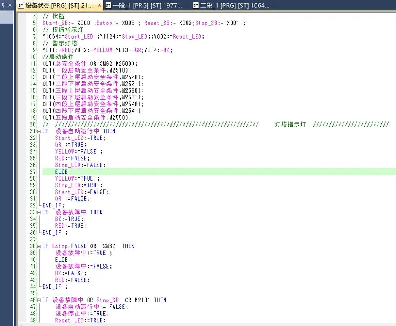This screenshot has width=396, height=326.
Task: Click the Estop variable on line 5
Action: pos(104,23)
